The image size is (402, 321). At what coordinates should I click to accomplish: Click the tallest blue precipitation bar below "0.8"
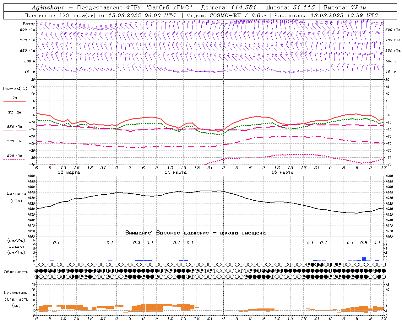[364, 259]
